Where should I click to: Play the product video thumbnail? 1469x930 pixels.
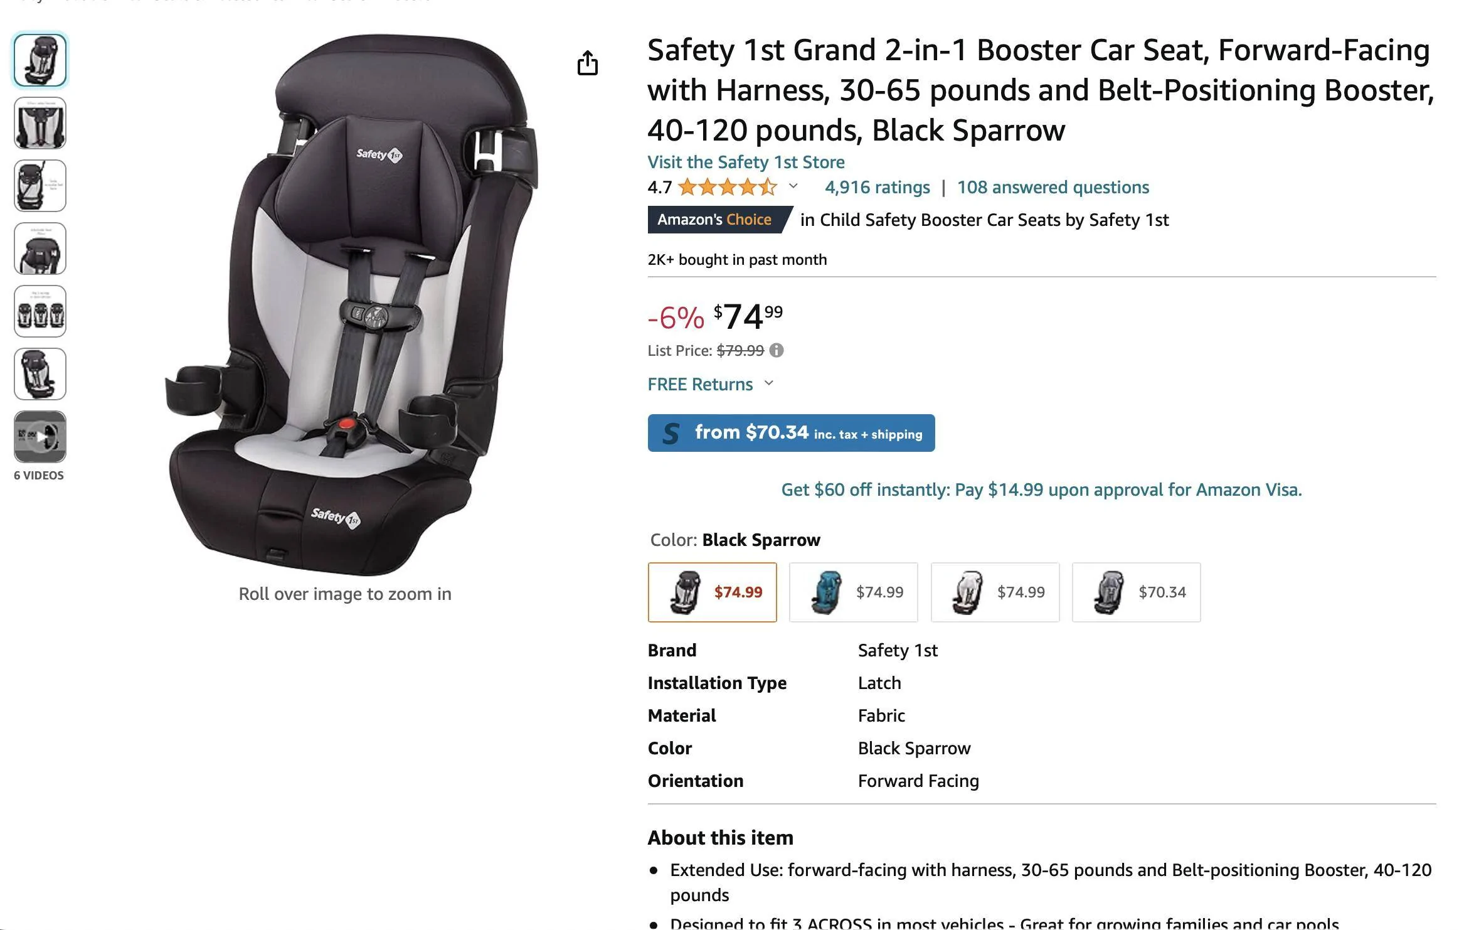(40, 437)
